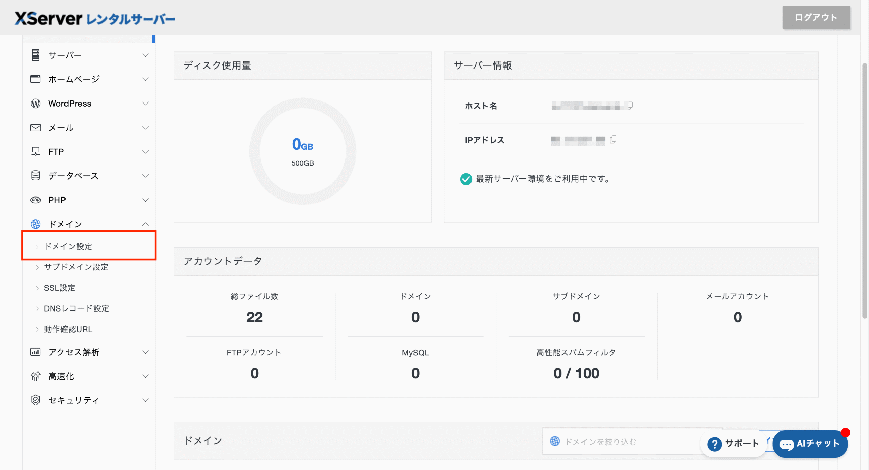Click the 500GB capacity text
This screenshot has width=869, height=470.
click(x=302, y=163)
